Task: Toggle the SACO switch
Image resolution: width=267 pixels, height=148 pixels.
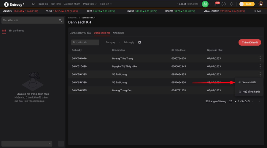Action: pyautogui.click(x=247, y=4)
